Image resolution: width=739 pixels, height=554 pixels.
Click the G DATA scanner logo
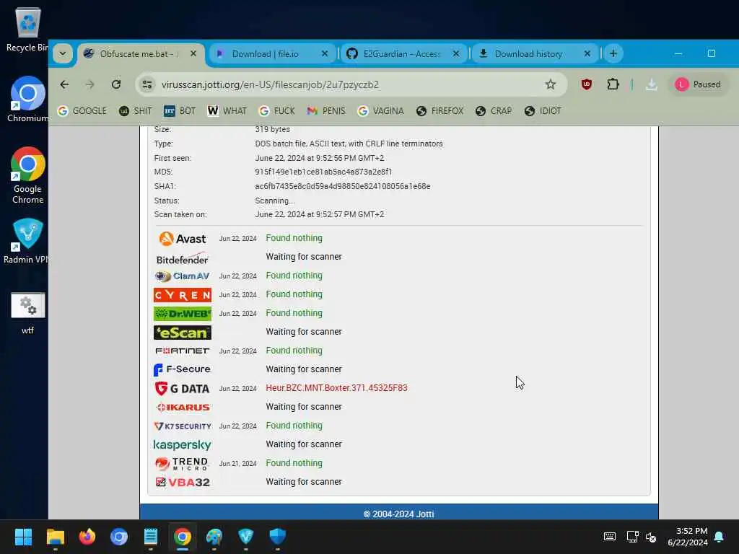(x=182, y=389)
